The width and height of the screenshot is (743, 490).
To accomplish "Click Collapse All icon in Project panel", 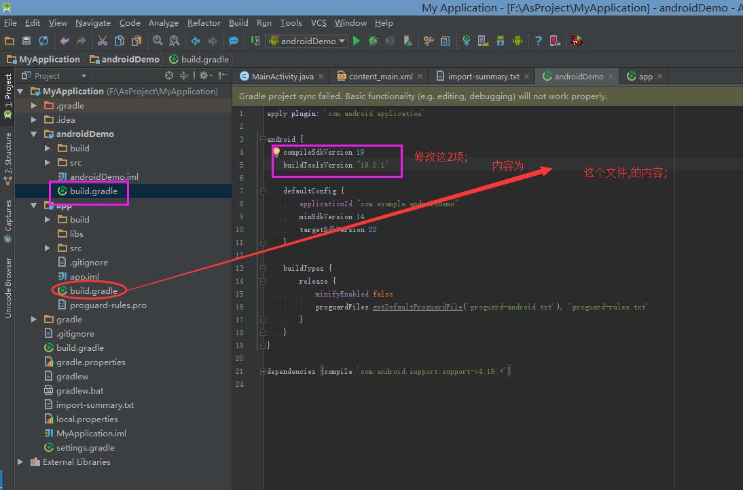I will [x=184, y=76].
